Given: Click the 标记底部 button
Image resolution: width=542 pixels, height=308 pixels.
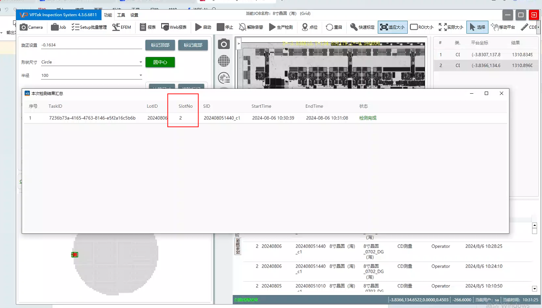Looking at the screenshot, I should [x=193, y=45].
